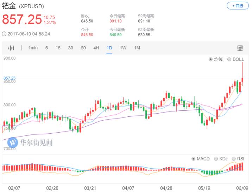Switch to the 1M monthly chart
The height and width of the screenshot is (194, 252).
point(137,48)
